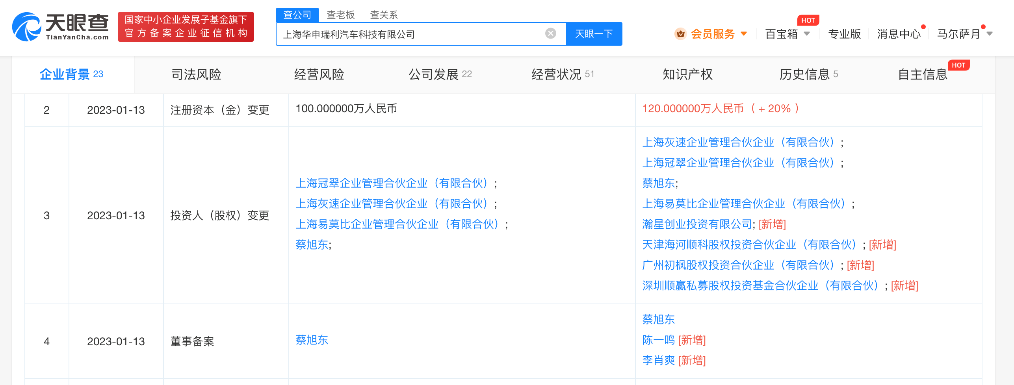Open 李肖爽 director link
The height and width of the screenshot is (385, 1014).
(658, 360)
